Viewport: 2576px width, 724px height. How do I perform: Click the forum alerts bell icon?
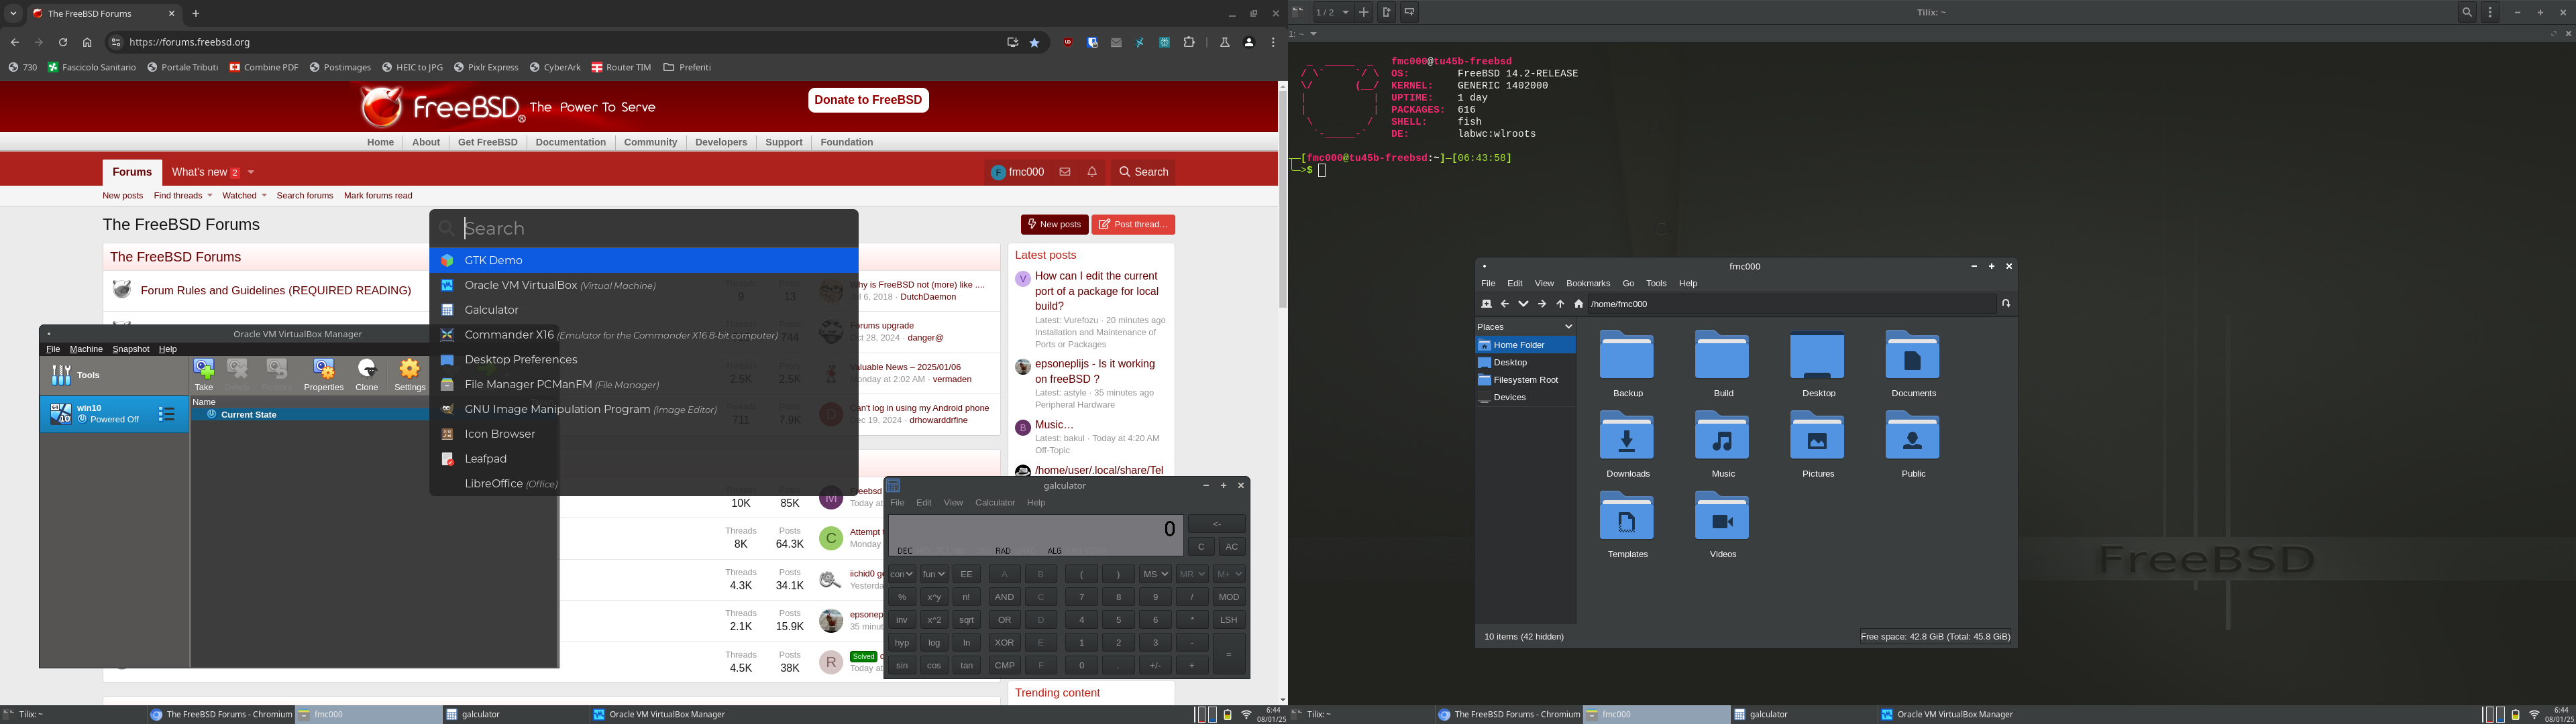[1092, 172]
